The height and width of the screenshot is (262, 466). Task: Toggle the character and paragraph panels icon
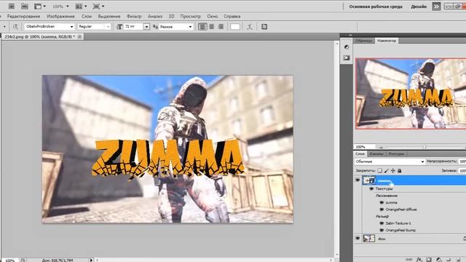click(264, 27)
